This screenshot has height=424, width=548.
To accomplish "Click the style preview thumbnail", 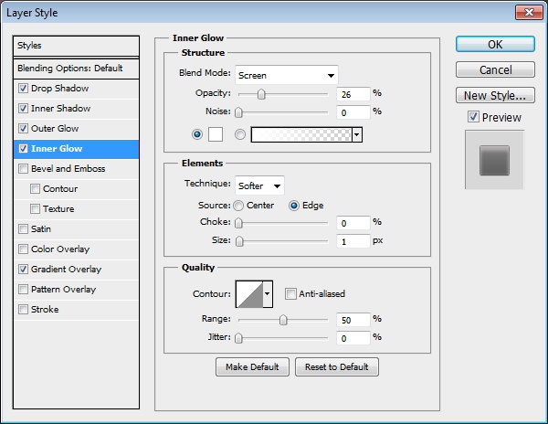I will (x=494, y=160).
